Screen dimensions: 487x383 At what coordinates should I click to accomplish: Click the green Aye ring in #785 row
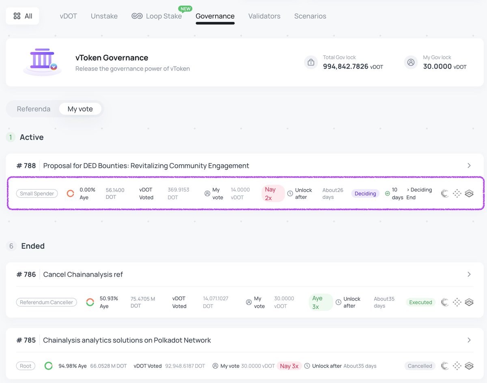click(48, 366)
